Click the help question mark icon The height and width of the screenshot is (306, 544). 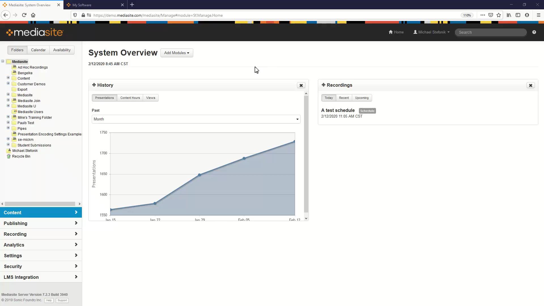click(x=534, y=32)
